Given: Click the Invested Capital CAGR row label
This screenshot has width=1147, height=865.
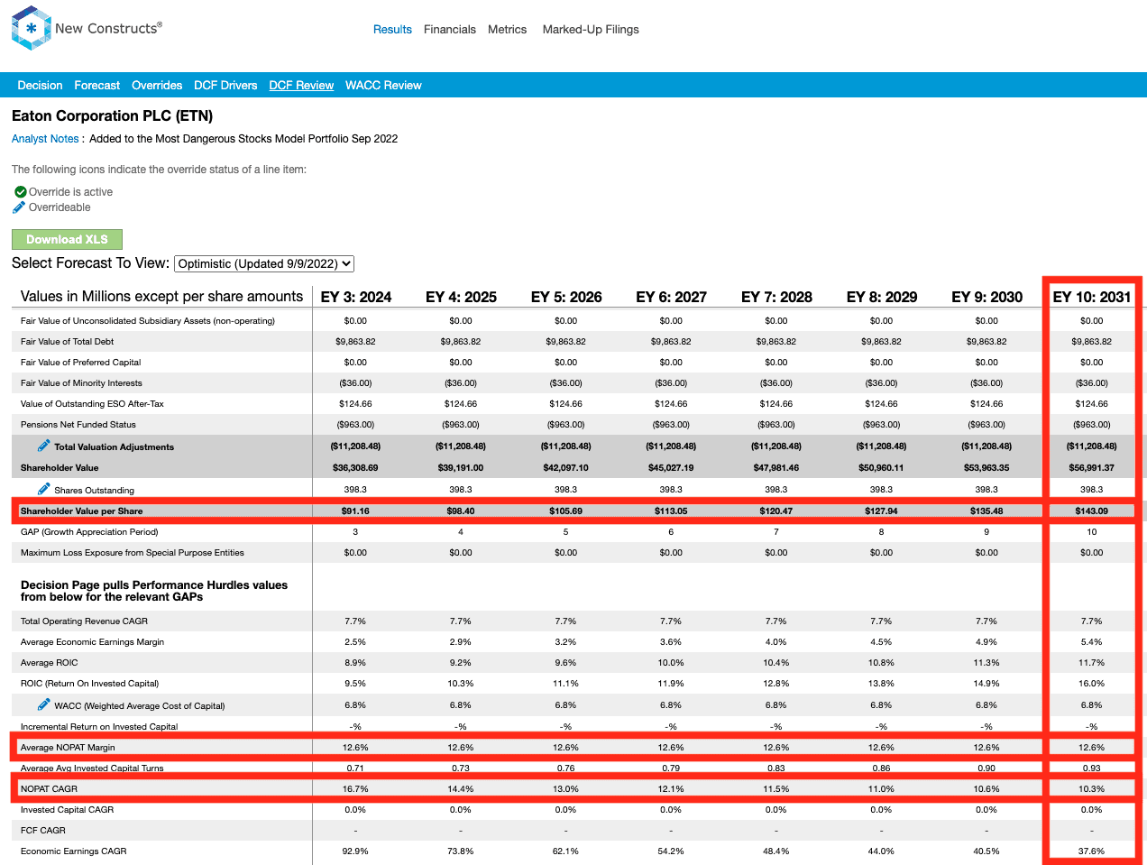Looking at the screenshot, I should 68,810.
